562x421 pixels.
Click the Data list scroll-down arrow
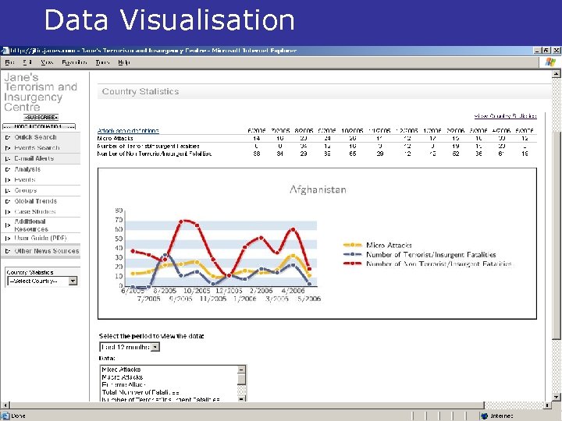click(241, 398)
